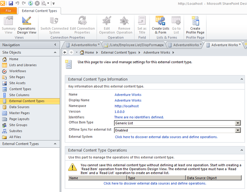
Task: Click the Back navigation arrow in breadcrumb bar
Action: click(x=65, y=53)
